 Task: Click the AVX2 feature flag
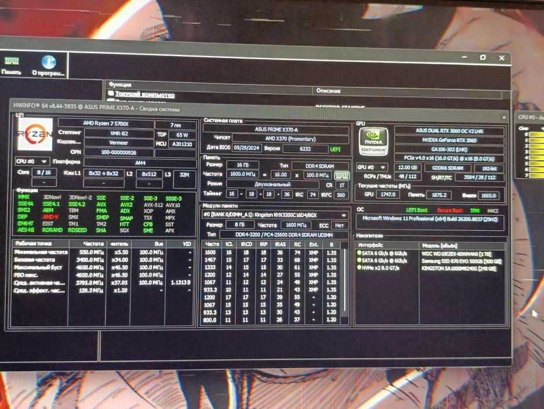tap(126, 205)
